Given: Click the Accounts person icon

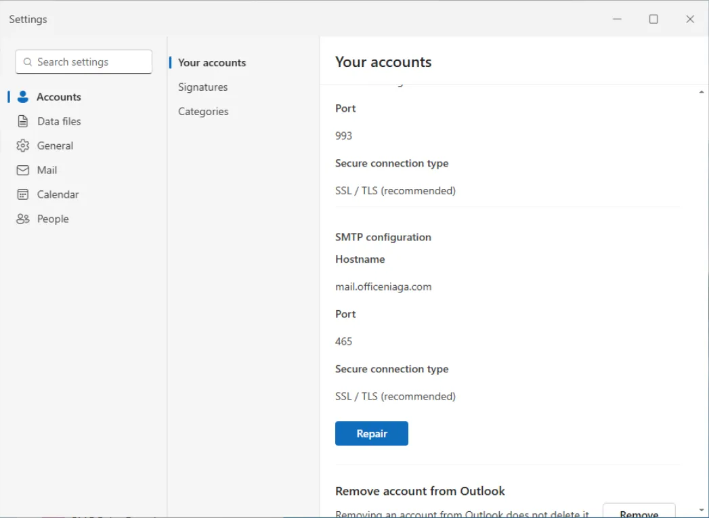Looking at the screenshot, I should (x=22, y=97).
